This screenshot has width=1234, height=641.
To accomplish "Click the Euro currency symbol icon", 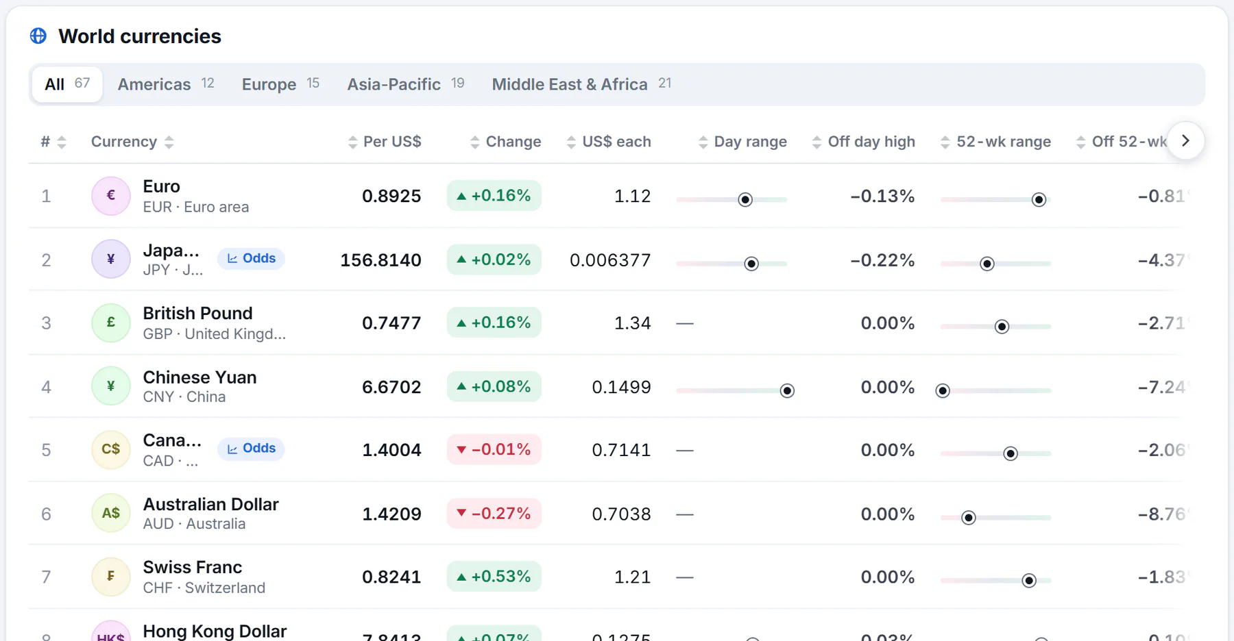I will [x=111, y=196].
